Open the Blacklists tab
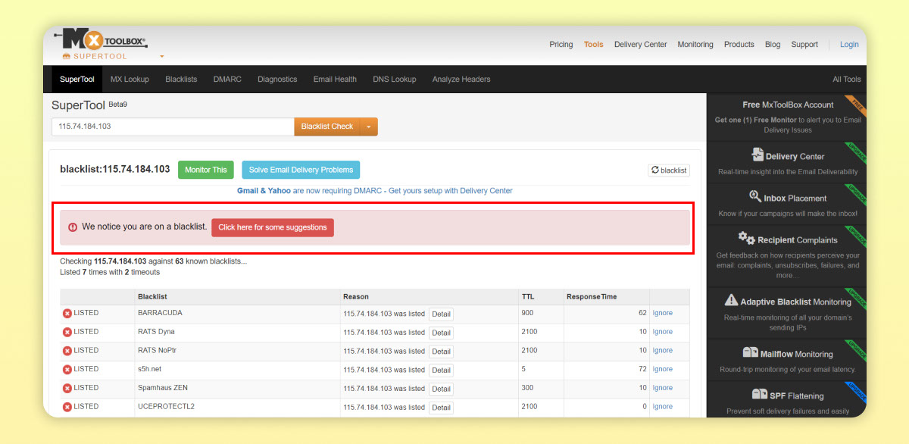 (181, 79)
